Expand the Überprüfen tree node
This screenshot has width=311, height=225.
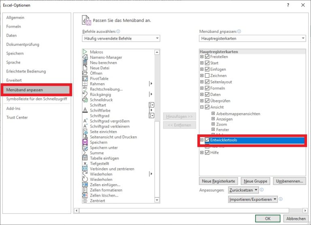(x=202, y=101)
